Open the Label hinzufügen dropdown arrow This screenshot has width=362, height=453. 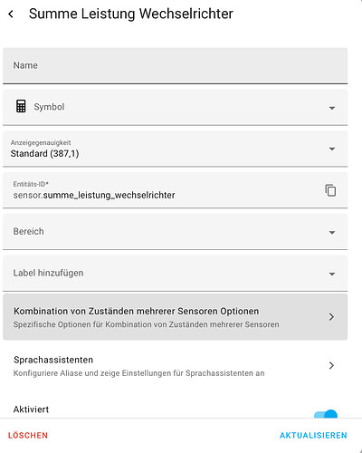pos(332,274)
